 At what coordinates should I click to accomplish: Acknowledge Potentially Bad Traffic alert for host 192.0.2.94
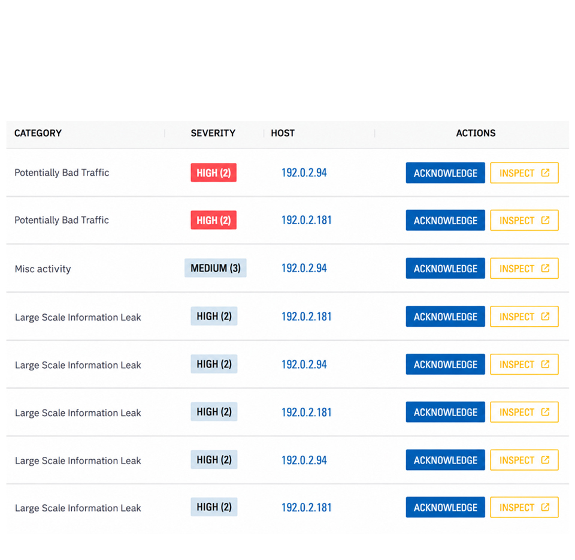pyautogui.click(x=445, y=173)
